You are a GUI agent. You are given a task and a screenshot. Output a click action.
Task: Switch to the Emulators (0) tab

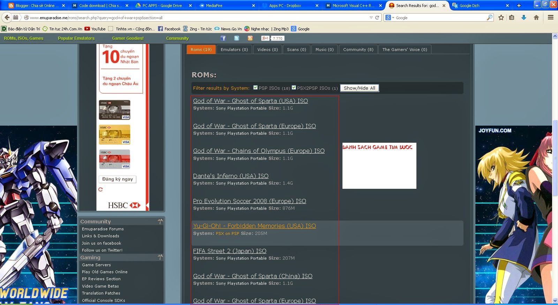coord(234,50)
